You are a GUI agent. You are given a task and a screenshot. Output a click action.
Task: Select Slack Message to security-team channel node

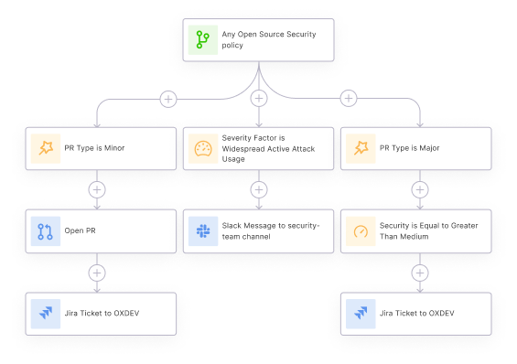tap(258, 231)
